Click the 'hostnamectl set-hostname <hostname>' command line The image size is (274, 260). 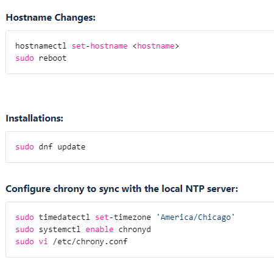tap(97, 46)
